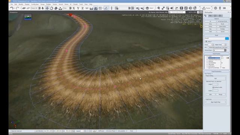Open the Undo history dropdown arrow

[x=15, y=8]
